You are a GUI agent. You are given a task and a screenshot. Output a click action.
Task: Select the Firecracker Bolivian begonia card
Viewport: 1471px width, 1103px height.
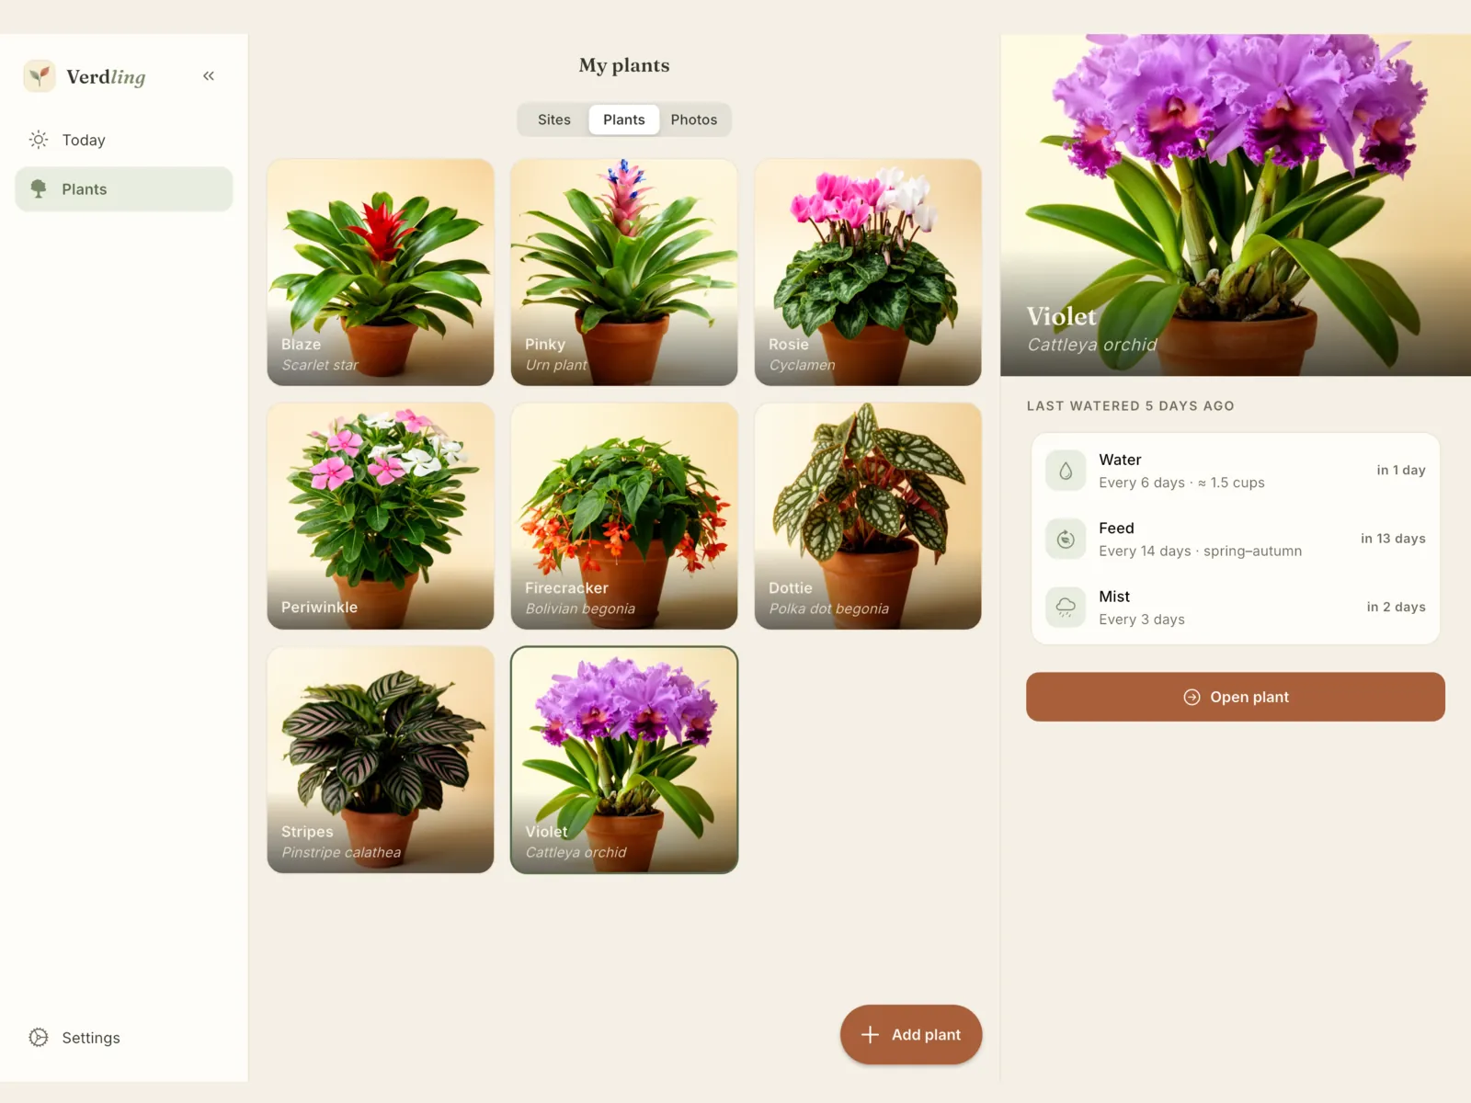624,516
